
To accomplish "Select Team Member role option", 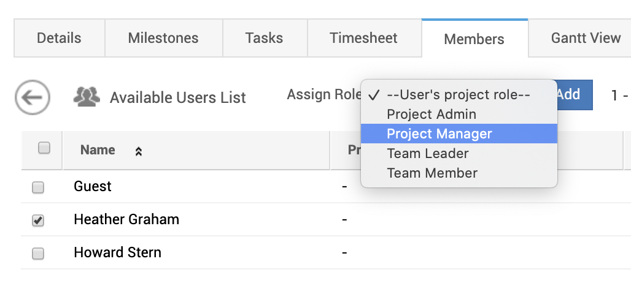I will [432, 173].
